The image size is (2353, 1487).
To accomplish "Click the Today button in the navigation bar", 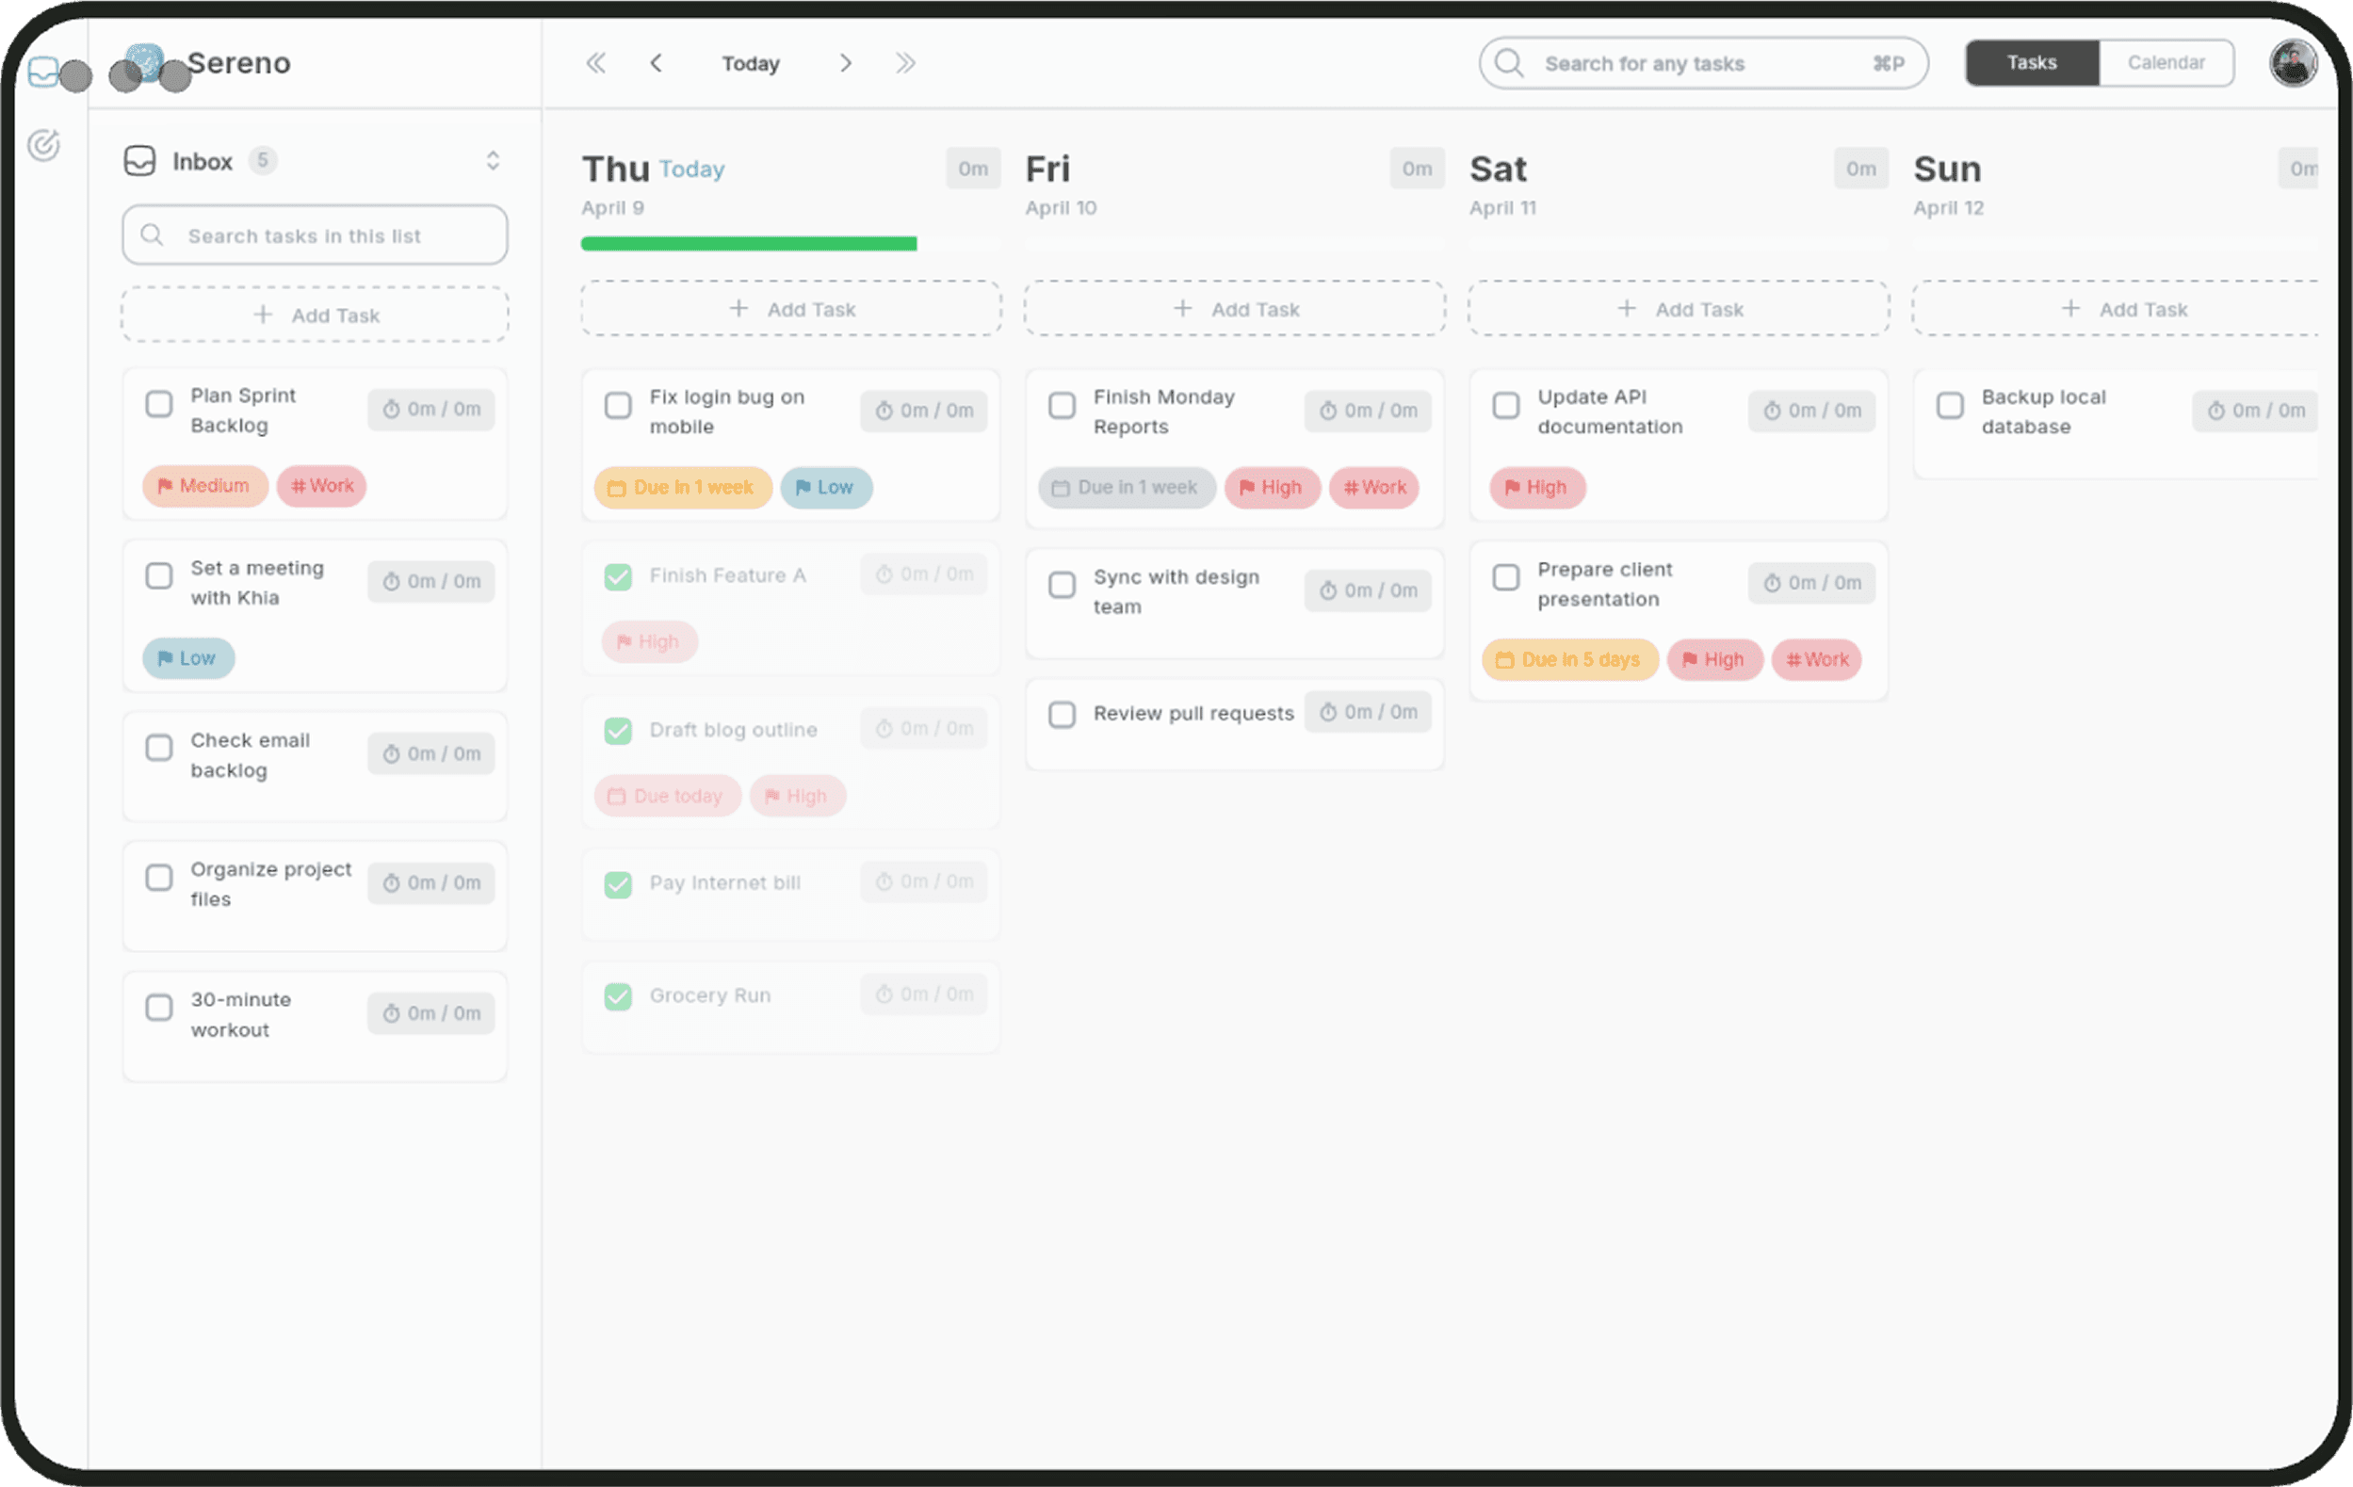I will 751,62.
